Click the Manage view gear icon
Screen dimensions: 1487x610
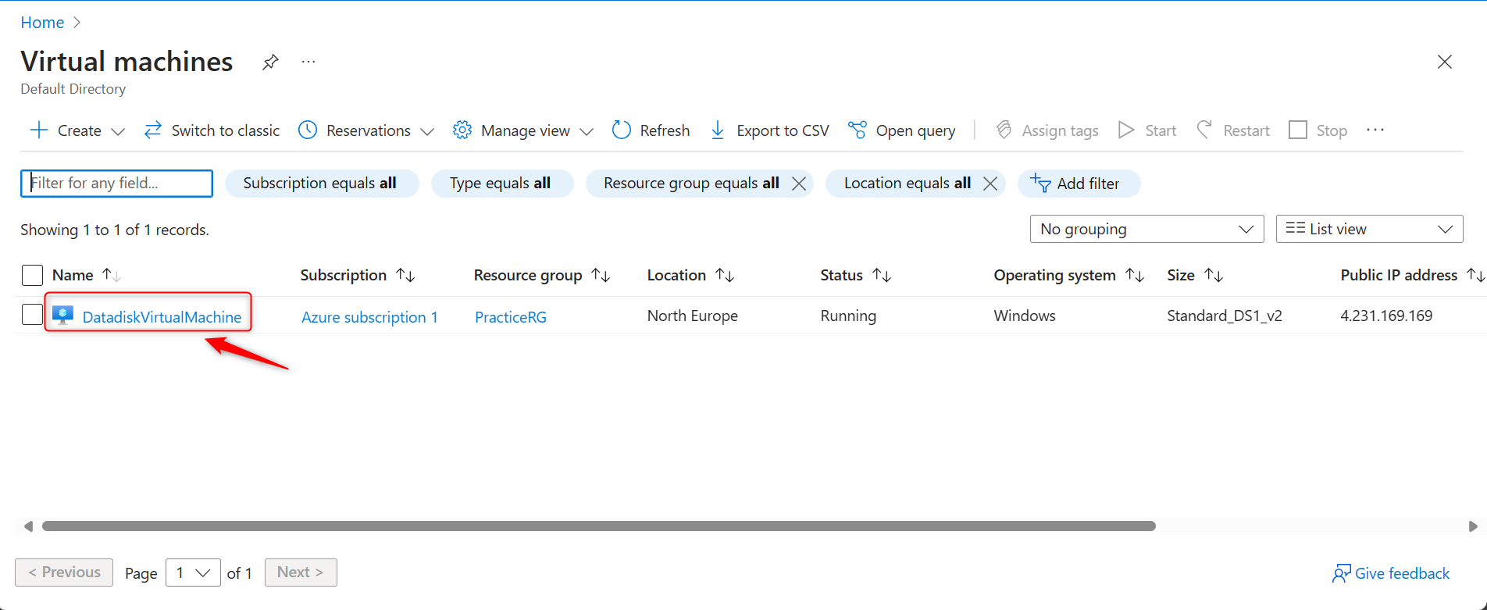tap(462, 130)
